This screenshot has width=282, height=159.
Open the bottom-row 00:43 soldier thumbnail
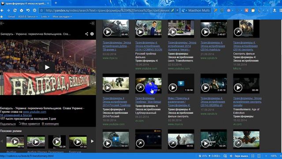[181, 139]
